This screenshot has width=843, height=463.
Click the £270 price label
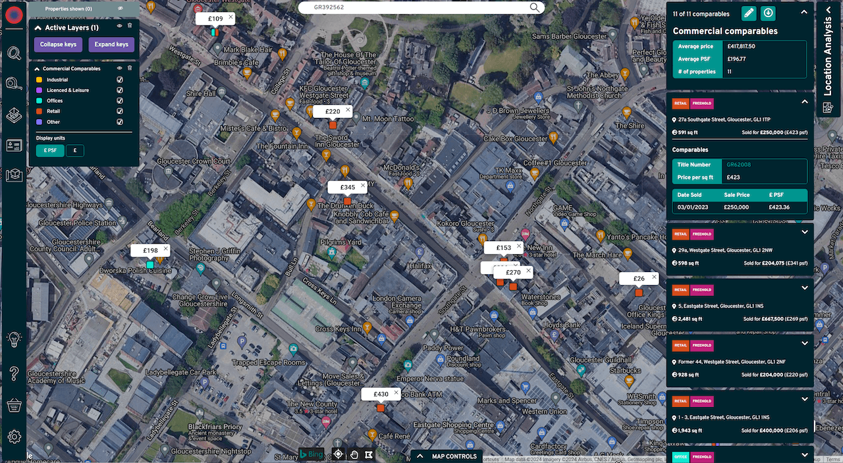pos(513,272)
